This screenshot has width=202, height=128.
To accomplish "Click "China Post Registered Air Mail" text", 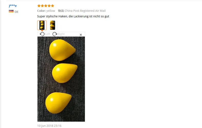I will click(85, 11).
